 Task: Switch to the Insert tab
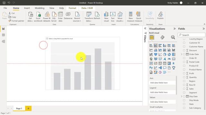(x=27, y=8)
